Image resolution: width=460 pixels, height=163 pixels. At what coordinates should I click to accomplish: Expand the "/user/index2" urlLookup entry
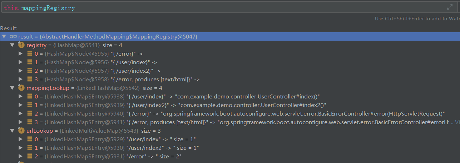pos(21,148)
